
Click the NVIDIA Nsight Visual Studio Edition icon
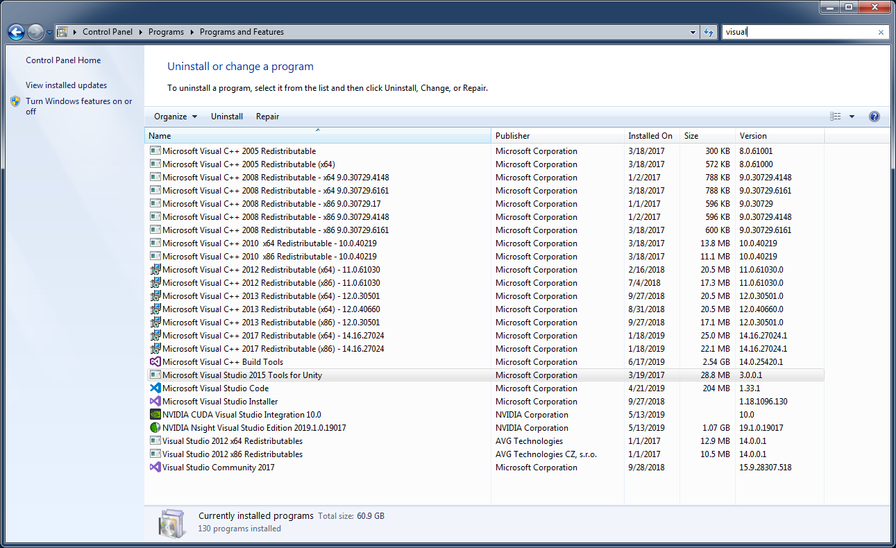[x=155, y=427]
